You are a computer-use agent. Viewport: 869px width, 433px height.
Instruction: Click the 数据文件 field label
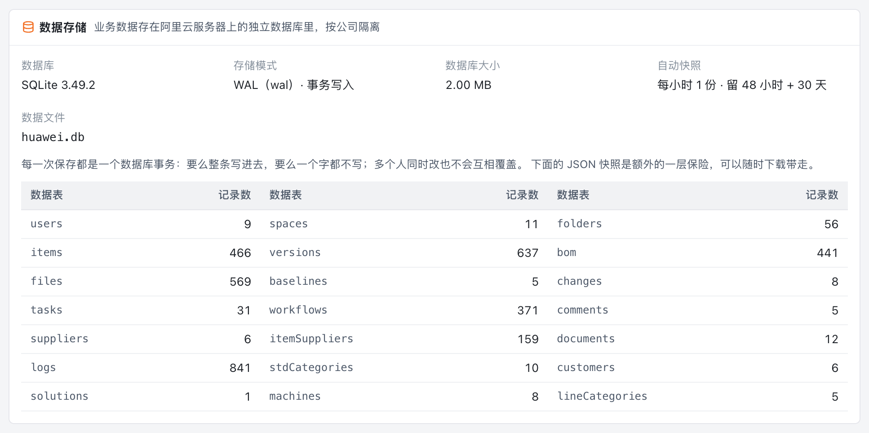[43, 118]
